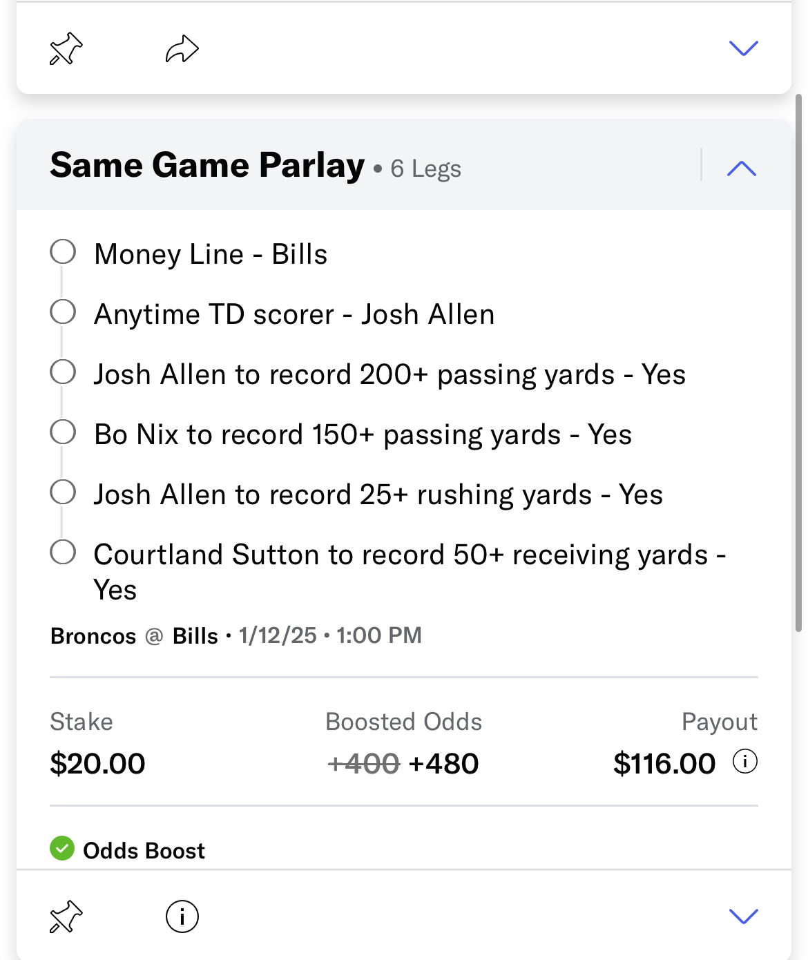The image size is (808, 960).
Task: Tap the boosted odds +480 value
Action: click(443, 764)
